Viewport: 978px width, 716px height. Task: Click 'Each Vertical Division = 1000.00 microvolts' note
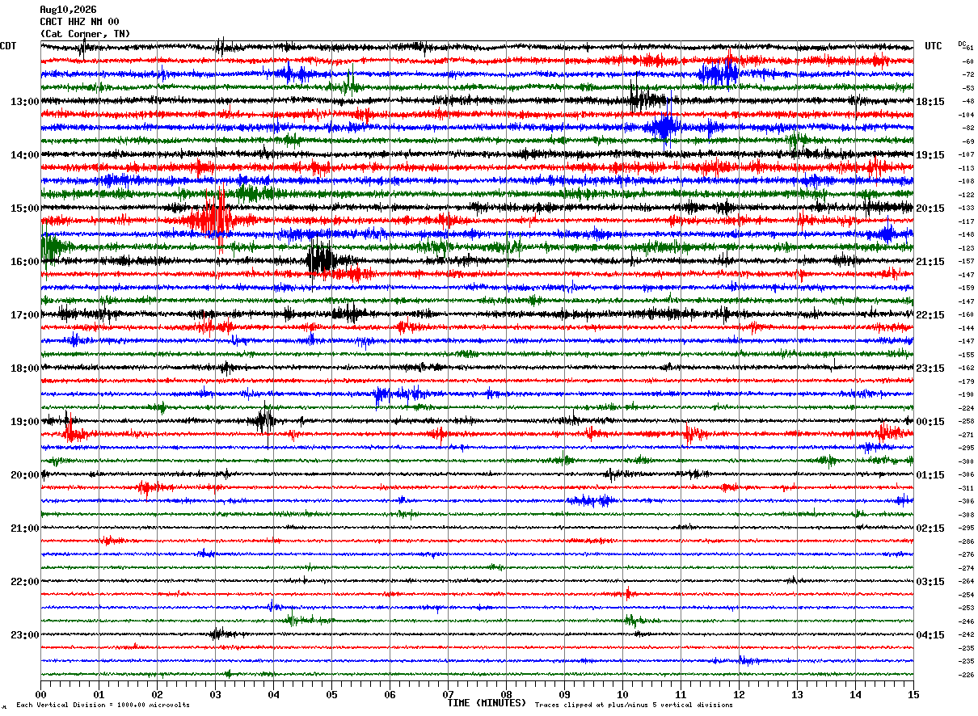[103, 705]
